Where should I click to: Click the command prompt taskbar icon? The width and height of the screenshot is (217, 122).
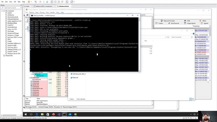64,114
